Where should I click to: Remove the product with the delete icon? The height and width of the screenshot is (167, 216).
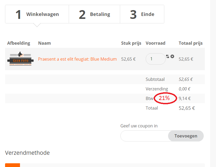pyautogui.click(x=172, y=56)
